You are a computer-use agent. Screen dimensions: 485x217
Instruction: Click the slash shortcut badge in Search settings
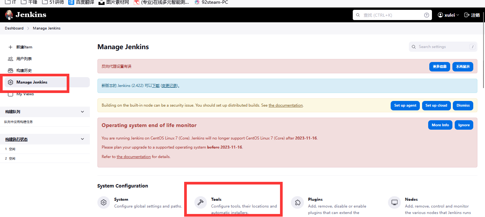(472, 47)
